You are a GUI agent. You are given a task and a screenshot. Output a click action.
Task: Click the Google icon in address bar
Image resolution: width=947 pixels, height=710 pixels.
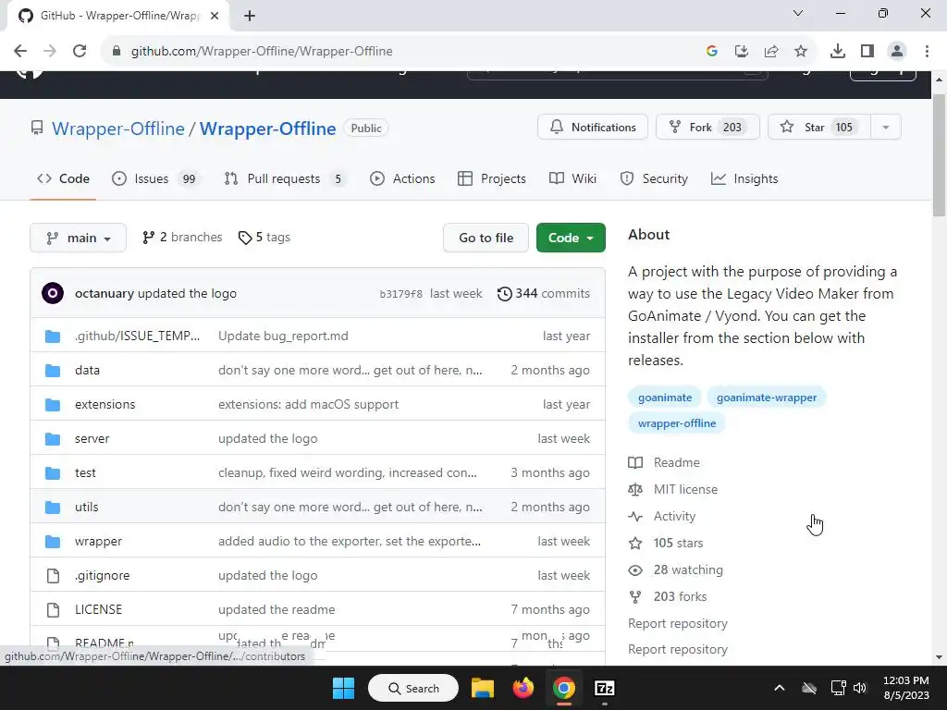click(x=712, y=52)
